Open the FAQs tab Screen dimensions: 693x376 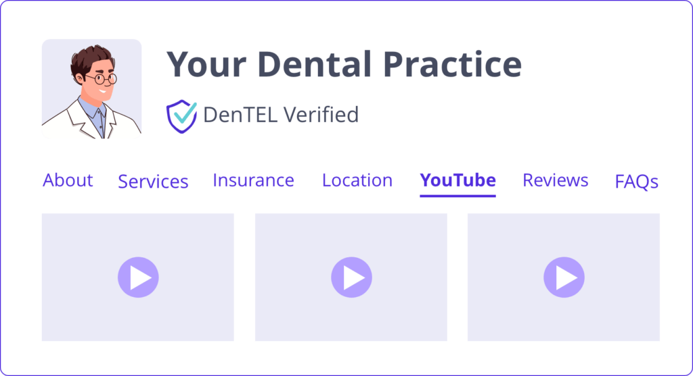click(x=636, y=181)
